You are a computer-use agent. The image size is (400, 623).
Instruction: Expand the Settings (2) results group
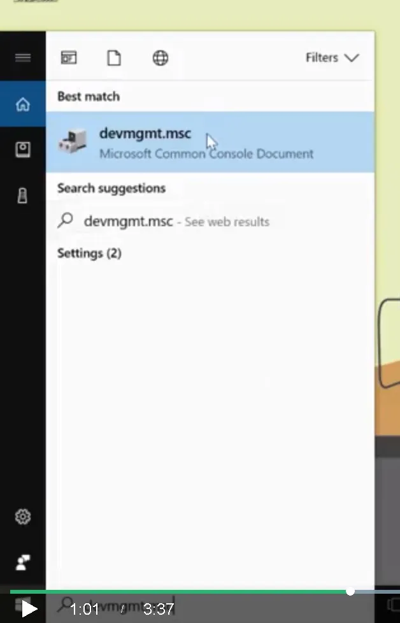tap(89, 253)
